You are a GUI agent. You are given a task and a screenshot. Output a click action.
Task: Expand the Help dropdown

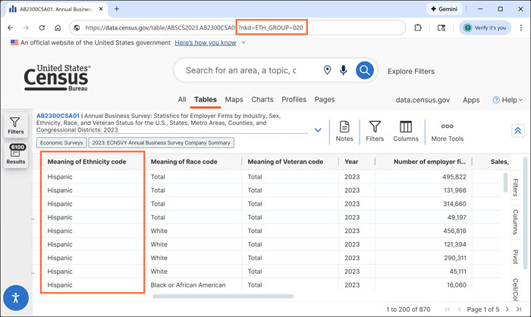pos(507,100)
